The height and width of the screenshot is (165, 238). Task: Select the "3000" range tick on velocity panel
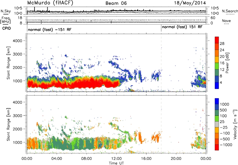(18, 116)
